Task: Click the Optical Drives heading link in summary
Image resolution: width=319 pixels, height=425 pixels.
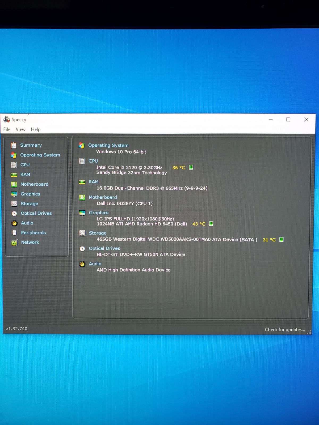Action: (x=104, y=248)
